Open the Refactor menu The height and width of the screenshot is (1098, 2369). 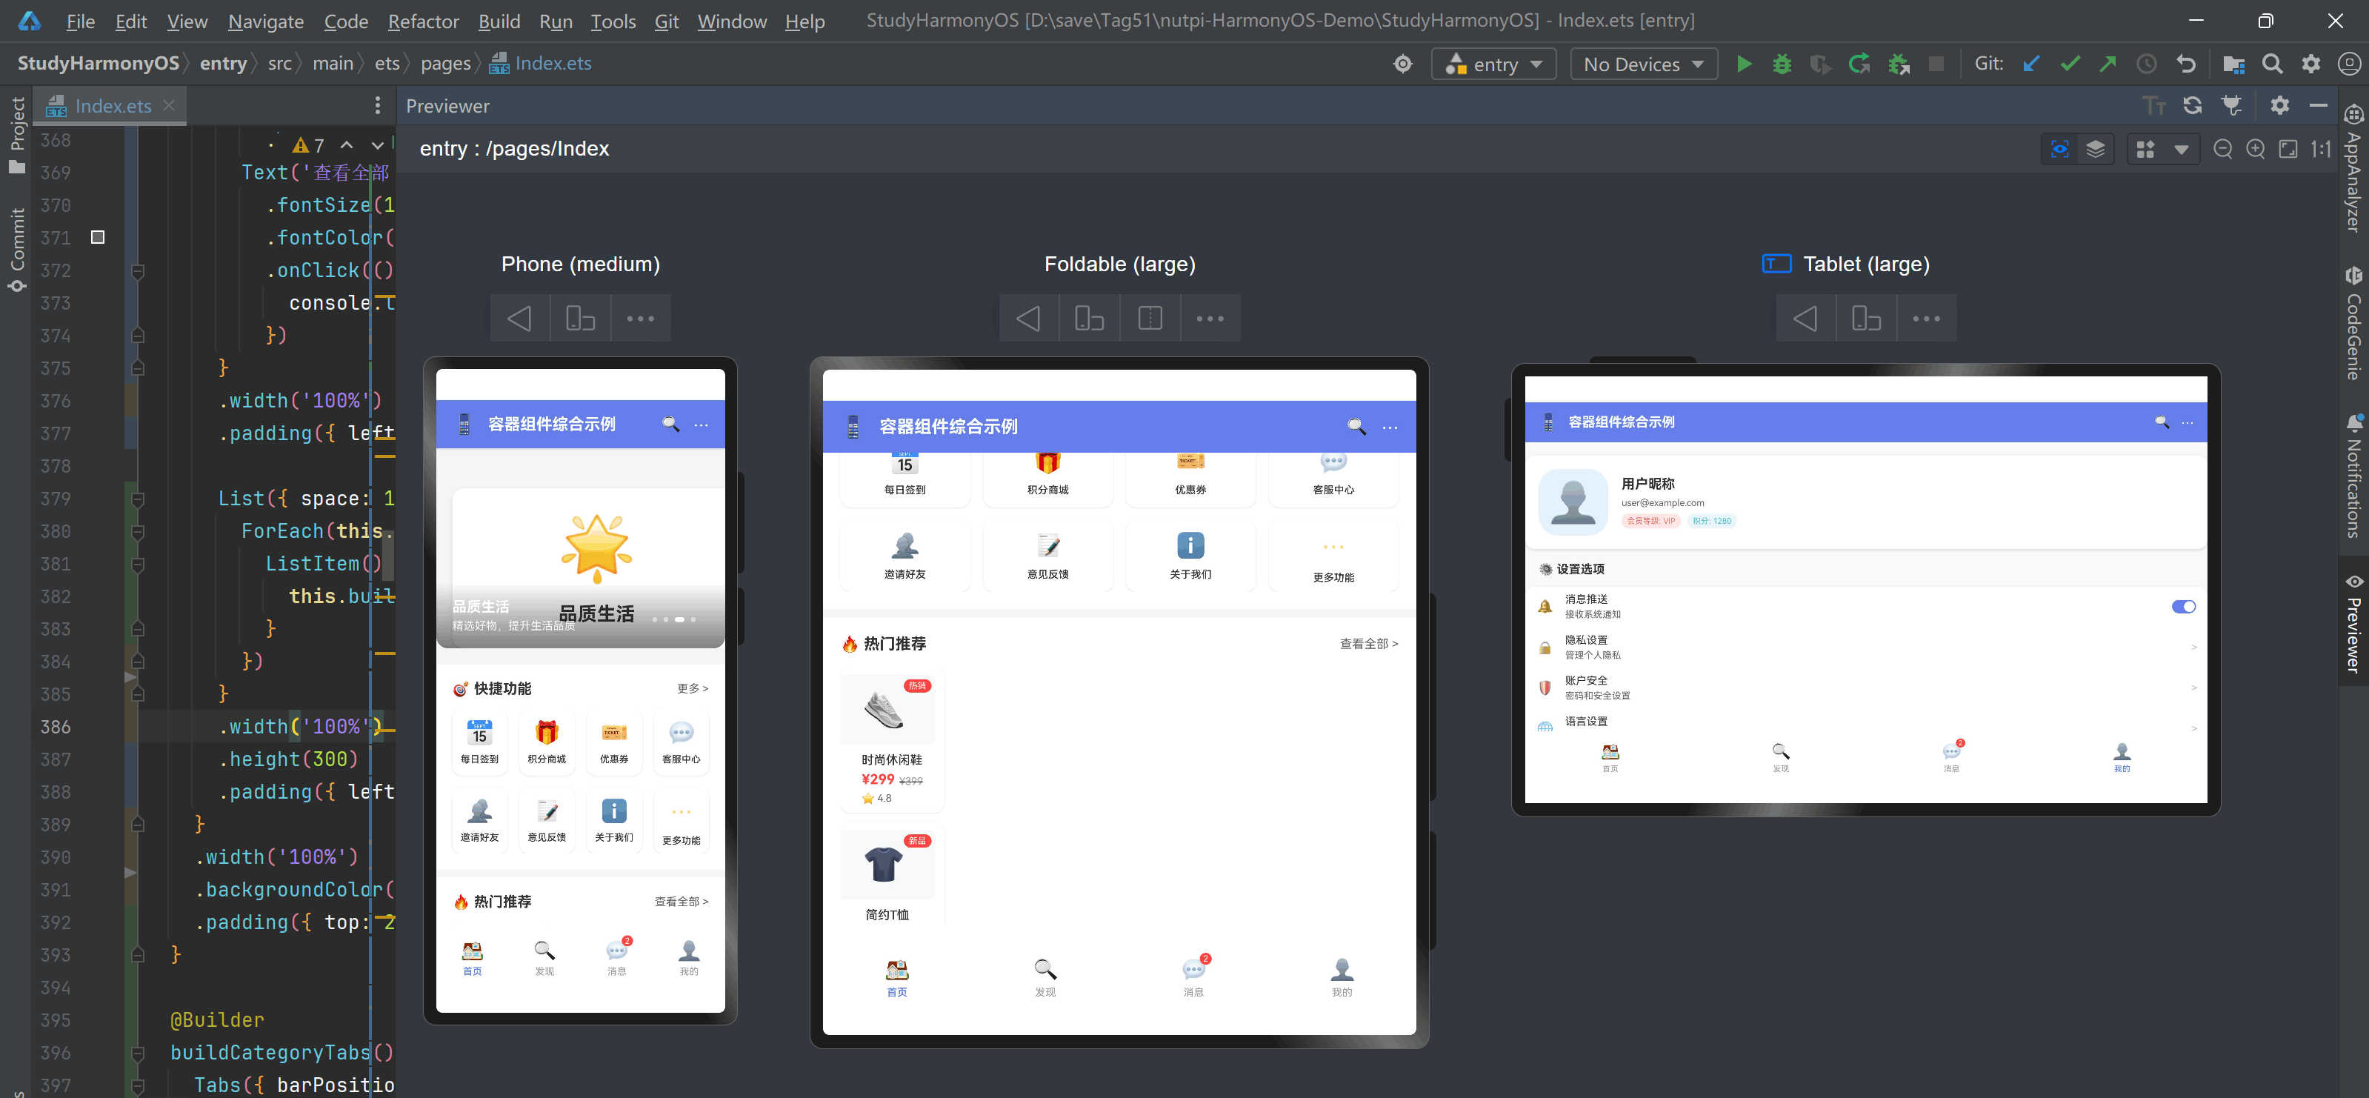[x=422, y=21]
